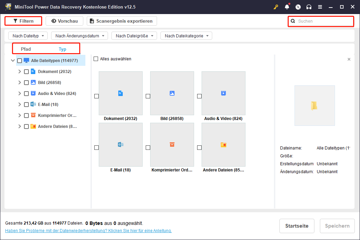Image resolution: width=360 pixels, height=240 pixels.
Task: Open support via the headphones icon
Action: tap(309, 7)
